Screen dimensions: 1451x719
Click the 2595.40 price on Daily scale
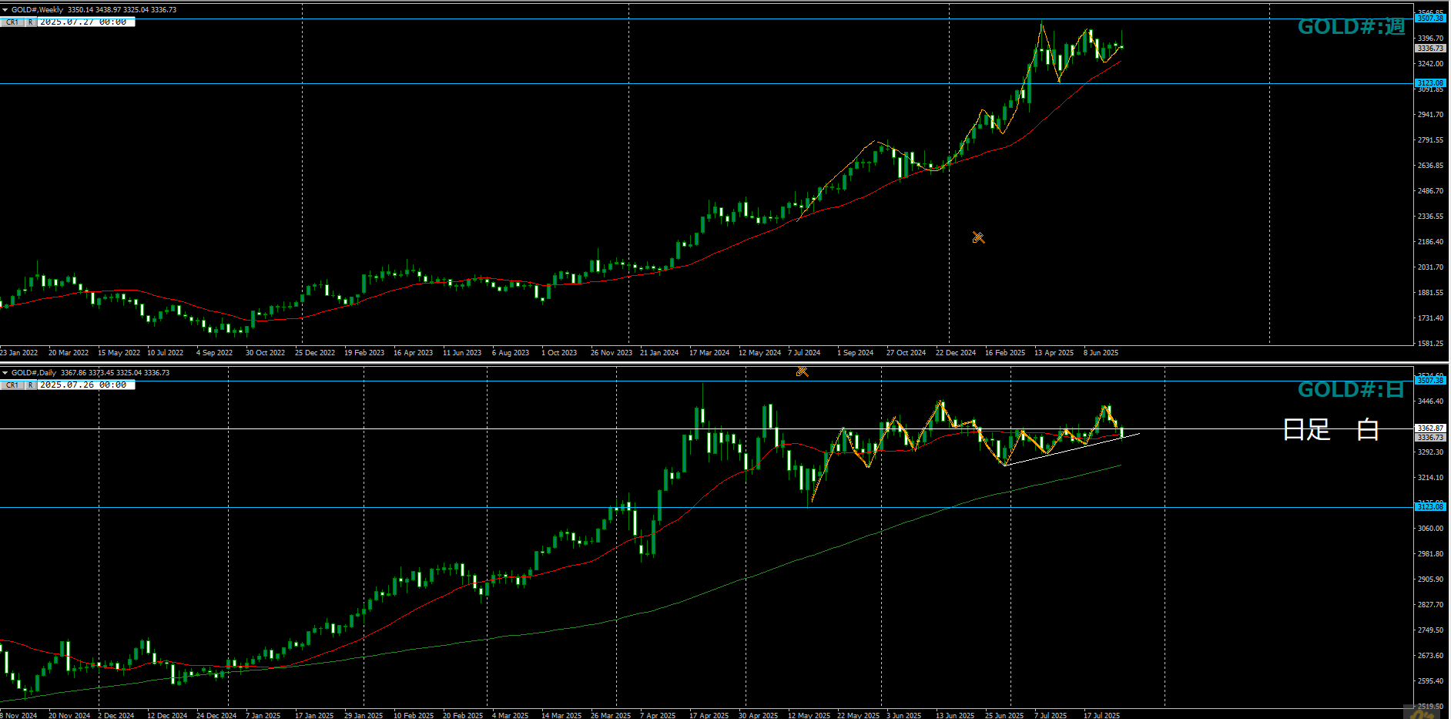pos(1430,681)
